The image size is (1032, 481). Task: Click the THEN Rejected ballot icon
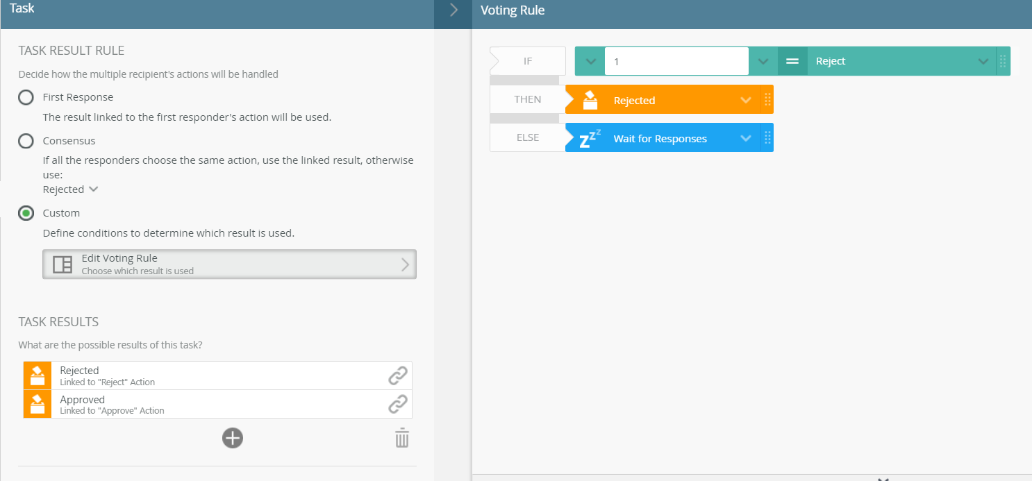(590, 100)
